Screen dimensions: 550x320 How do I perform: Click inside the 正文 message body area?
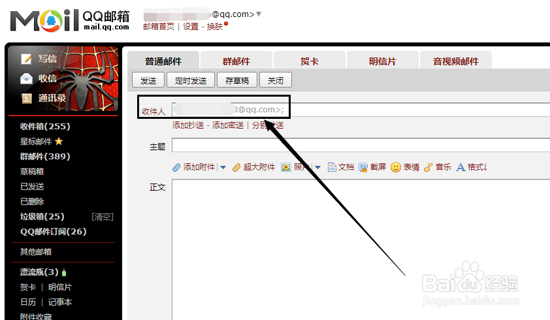point(361,249)
